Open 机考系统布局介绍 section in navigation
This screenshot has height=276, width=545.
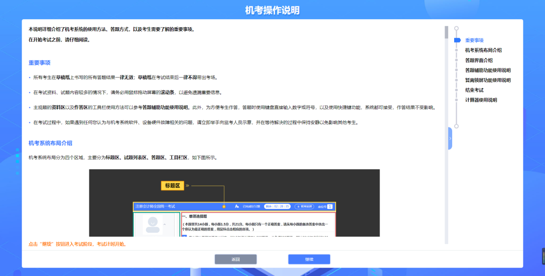pyautogui.click(x=483, y=50)
